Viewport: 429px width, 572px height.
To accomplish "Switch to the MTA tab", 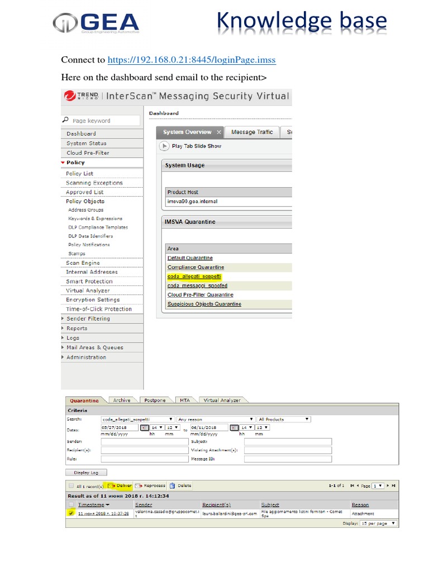I will pos(185,400).
